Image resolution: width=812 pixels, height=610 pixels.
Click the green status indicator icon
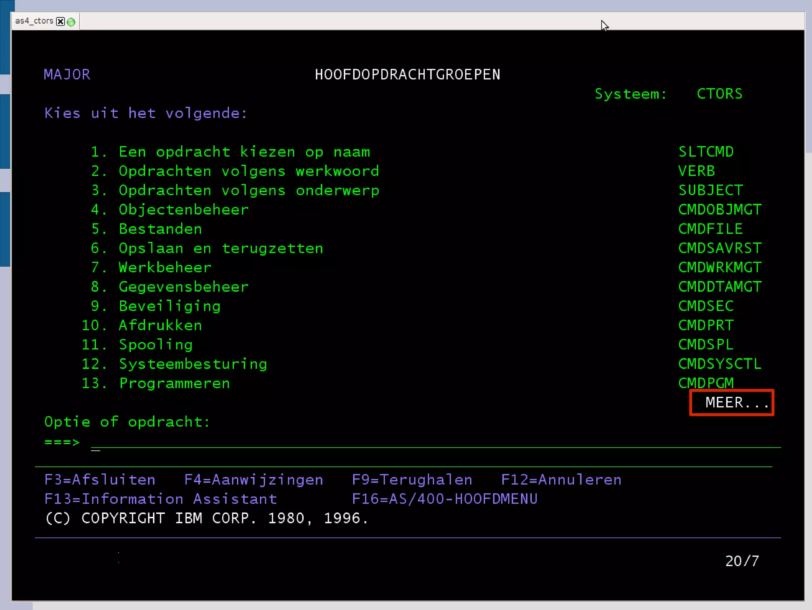click(x=71, y=22)
